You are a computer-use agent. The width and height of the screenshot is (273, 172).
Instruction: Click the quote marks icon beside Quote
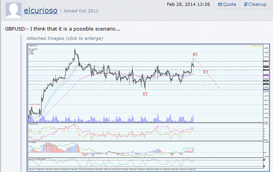point(220,4)
